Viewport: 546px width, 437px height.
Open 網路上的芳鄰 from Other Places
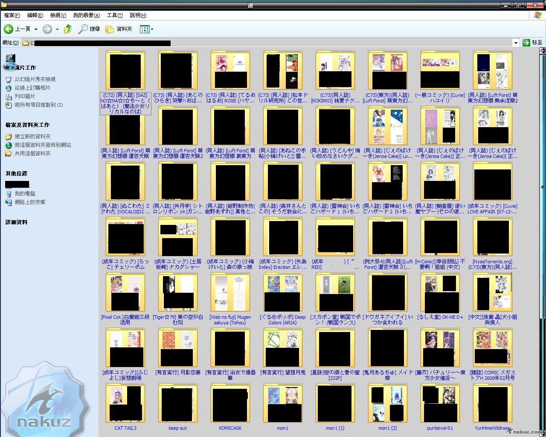(x=30, y=202)
